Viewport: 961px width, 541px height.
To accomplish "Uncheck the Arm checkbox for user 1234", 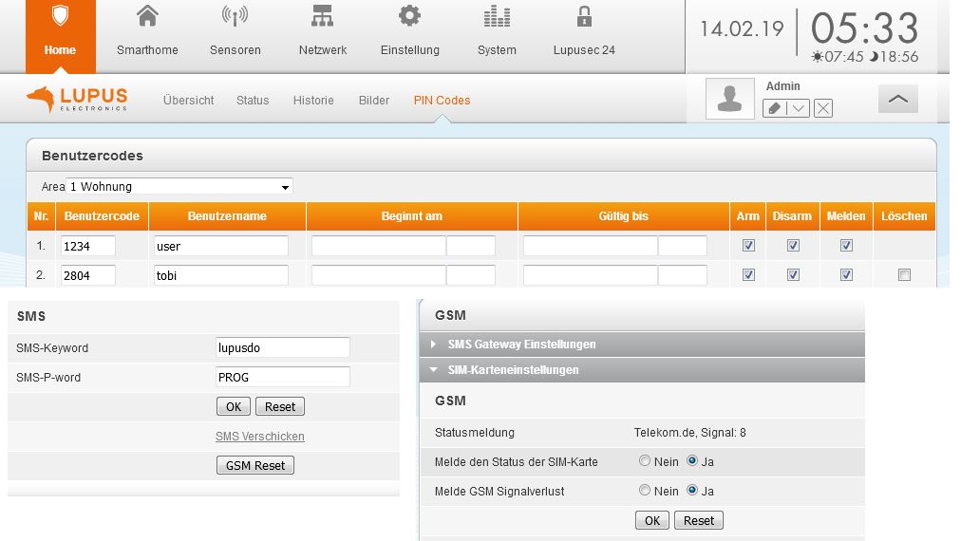I will [x=748, y=245].
